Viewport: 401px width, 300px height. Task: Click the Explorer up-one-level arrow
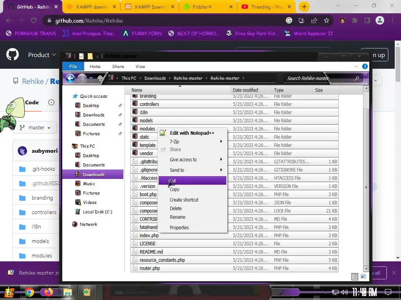click(100, 78)
